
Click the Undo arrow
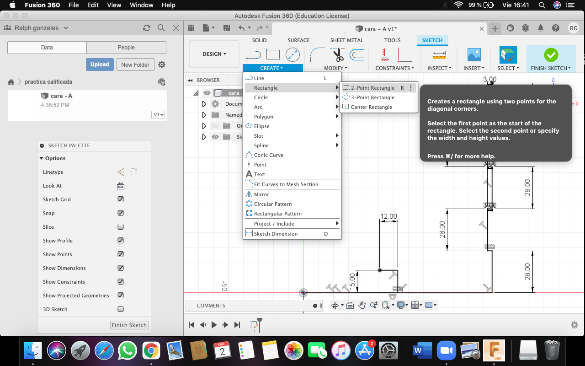[x=242, y=28]
